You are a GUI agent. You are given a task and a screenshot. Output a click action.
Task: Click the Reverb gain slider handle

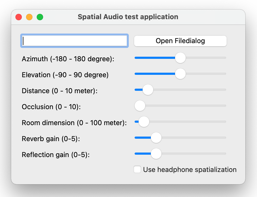point(156,138)
